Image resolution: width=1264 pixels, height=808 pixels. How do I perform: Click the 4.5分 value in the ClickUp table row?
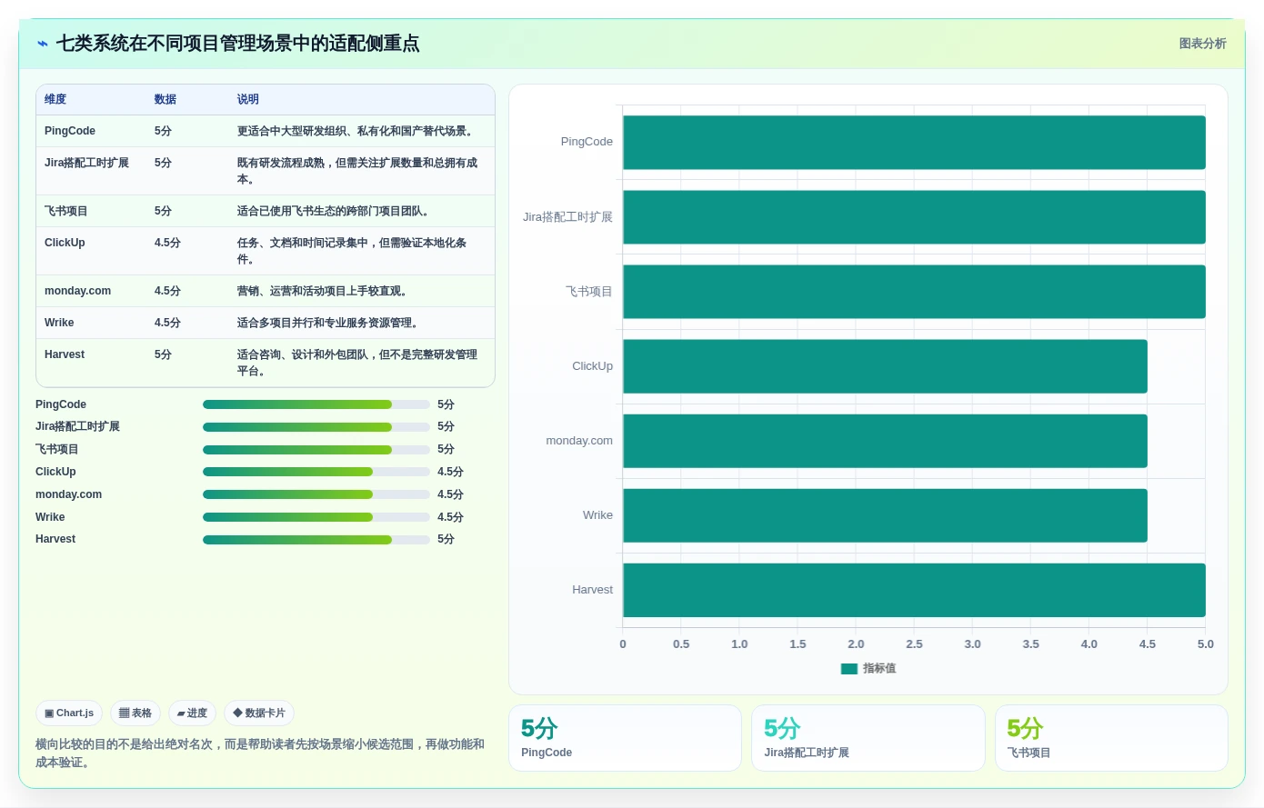(x=167, y=243)
